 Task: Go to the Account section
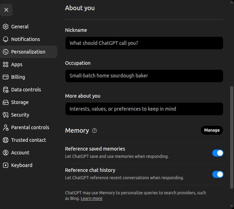click(x=29, y=153)
